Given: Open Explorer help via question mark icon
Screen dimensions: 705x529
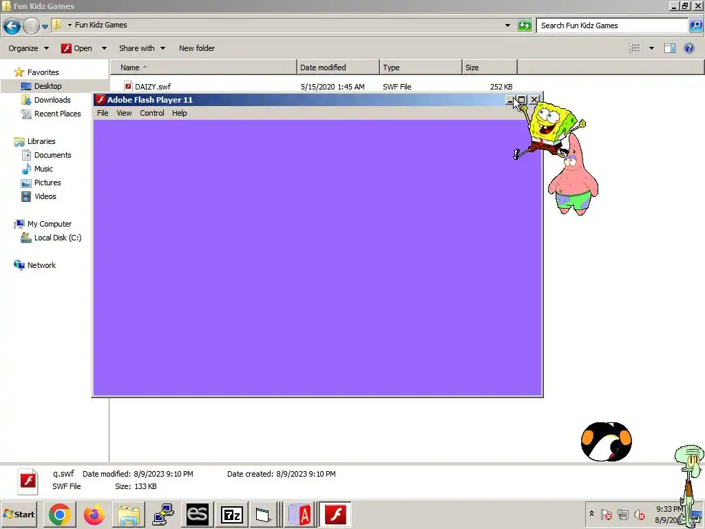Looking at the screenshot, I should point(688,48).
